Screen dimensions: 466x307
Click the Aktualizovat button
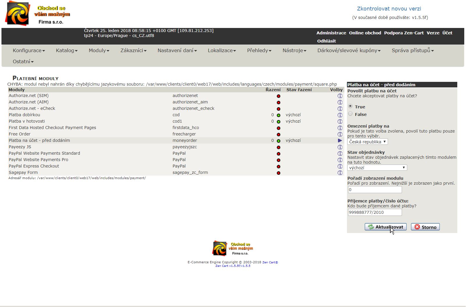[385, 227]
